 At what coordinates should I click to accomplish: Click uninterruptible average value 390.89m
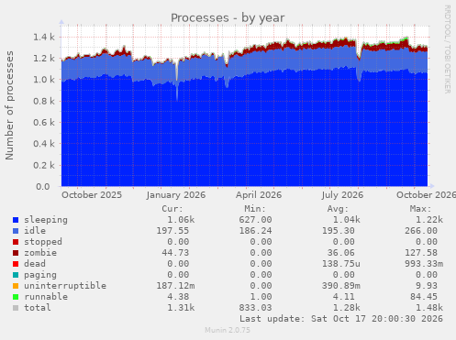(x=341, y=286)
